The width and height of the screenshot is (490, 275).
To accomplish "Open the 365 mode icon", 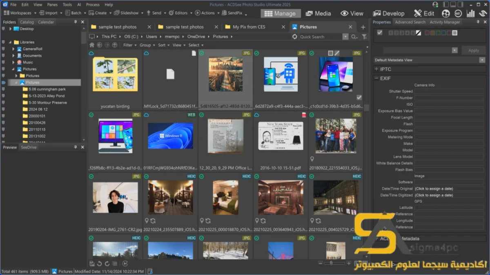I will (458, 13).
